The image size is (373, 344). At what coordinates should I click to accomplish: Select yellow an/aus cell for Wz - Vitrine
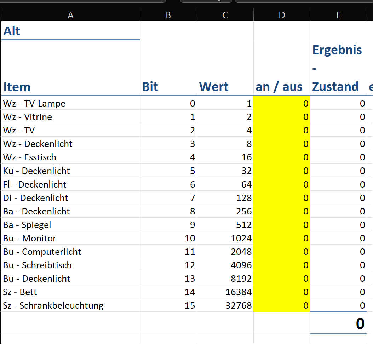coord(282,117)
